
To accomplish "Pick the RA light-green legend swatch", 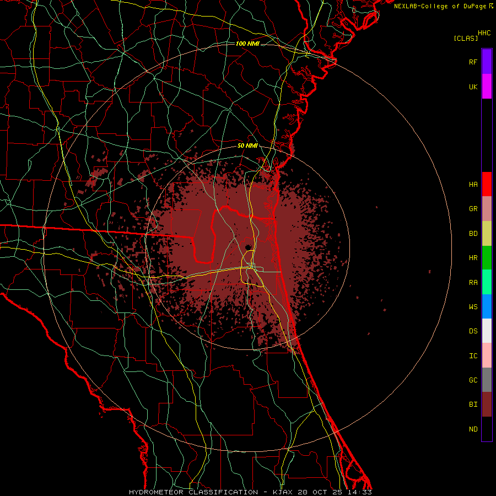I will pyautogui.click(x=487, y=282).
